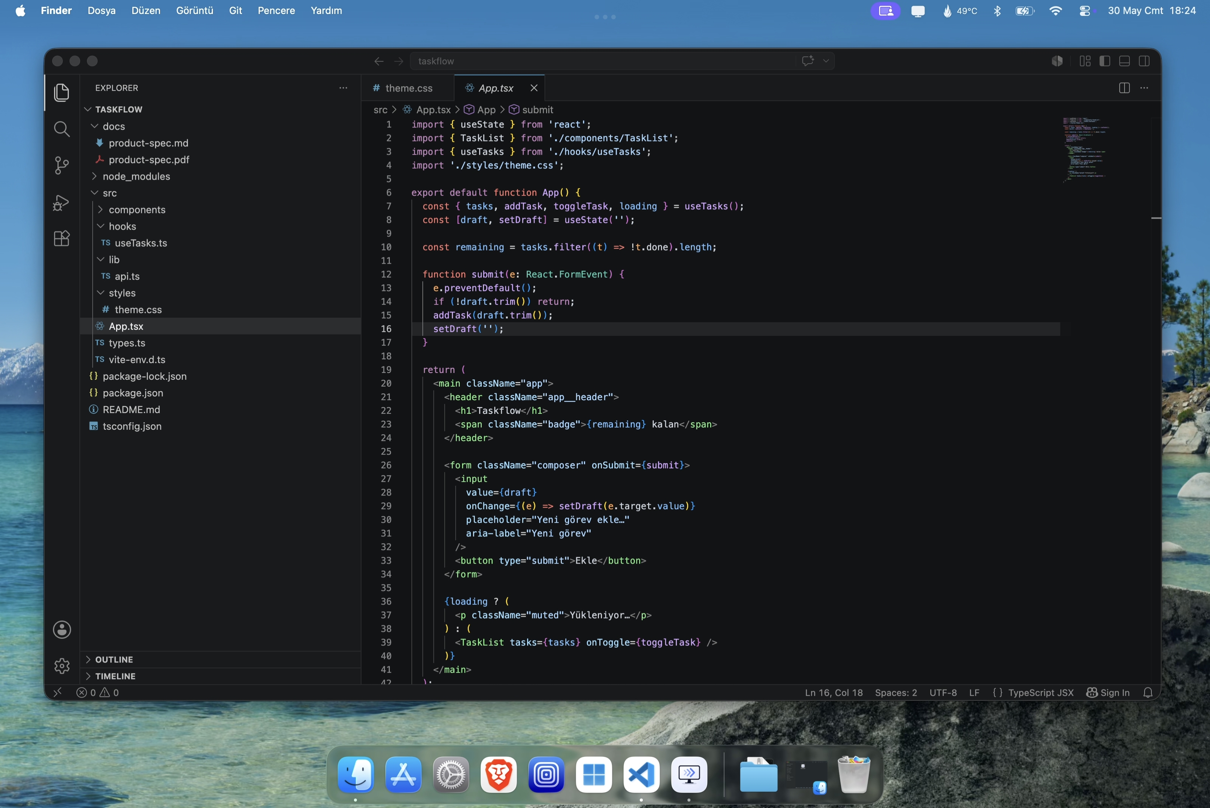Expand the TIMELINE section
This screenshot has height=808, width=1210.
[x=220, y=676]
